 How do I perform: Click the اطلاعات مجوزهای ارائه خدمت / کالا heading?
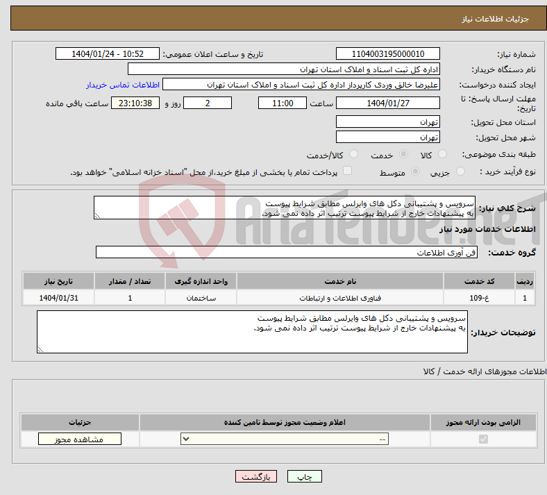(x=485, y=371)
